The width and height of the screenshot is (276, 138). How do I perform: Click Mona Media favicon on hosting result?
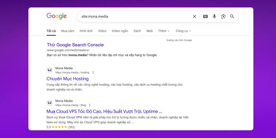[50, 70]
